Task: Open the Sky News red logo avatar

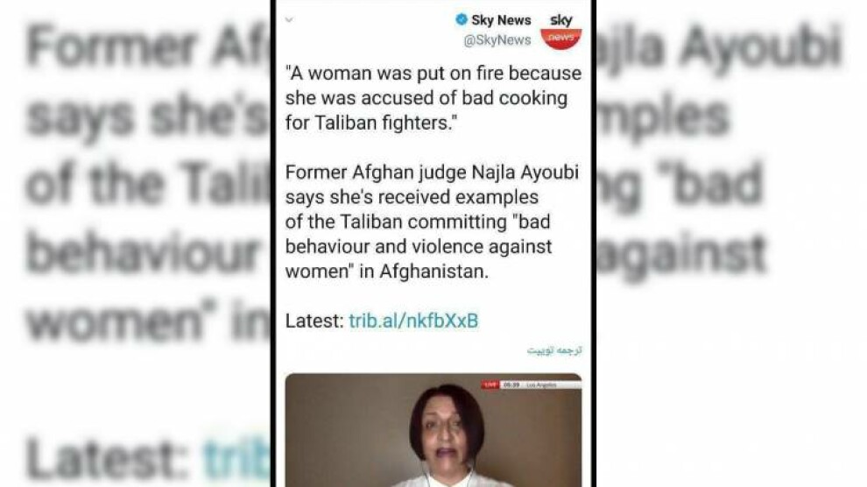Action: [560, 31]
